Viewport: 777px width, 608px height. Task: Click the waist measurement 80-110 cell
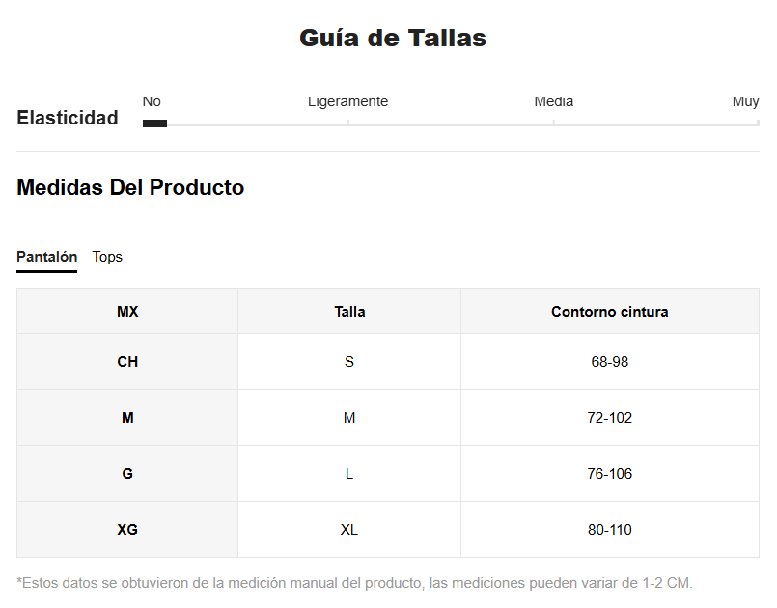[x=609, y=530]
